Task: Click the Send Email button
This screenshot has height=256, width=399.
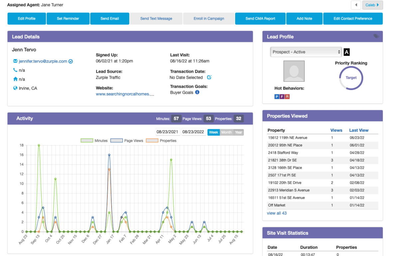Action: coord(110,19)
